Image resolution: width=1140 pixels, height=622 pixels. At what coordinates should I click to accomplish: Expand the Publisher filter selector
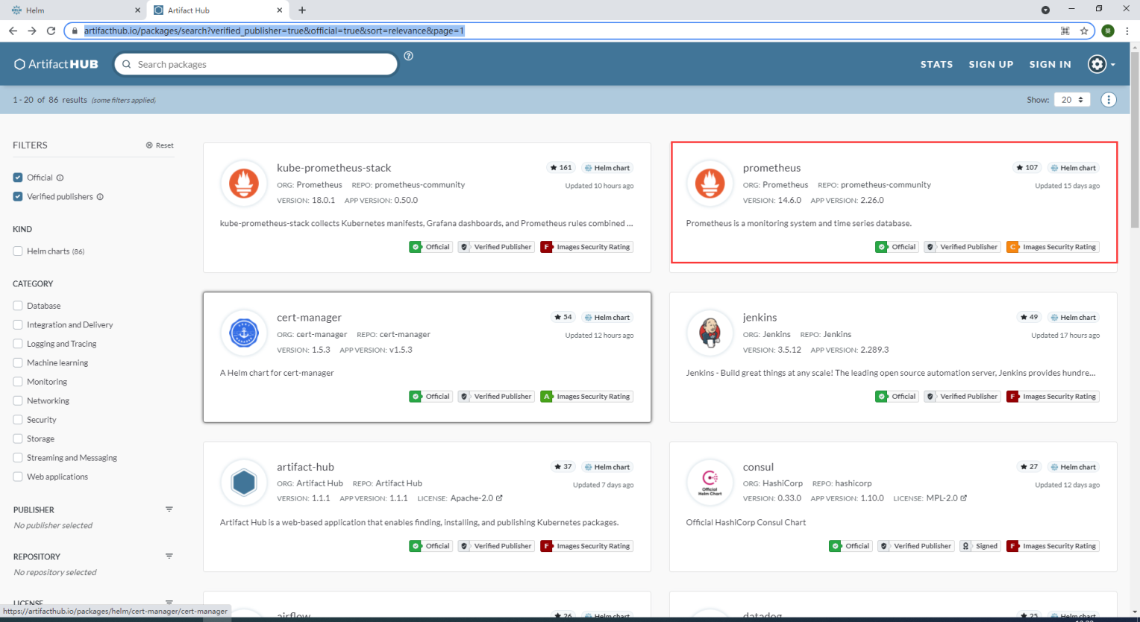click(169, 509)
